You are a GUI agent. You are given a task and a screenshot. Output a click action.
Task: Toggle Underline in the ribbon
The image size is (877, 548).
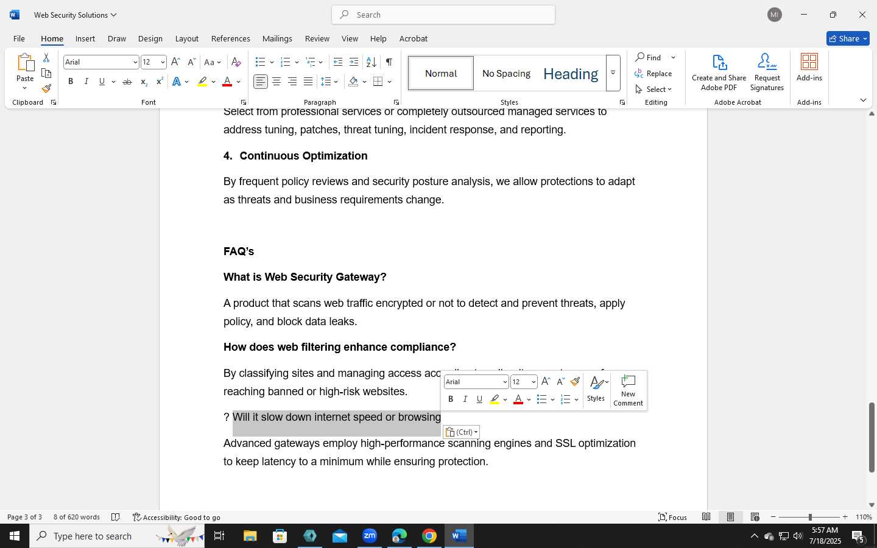point(102,82)
